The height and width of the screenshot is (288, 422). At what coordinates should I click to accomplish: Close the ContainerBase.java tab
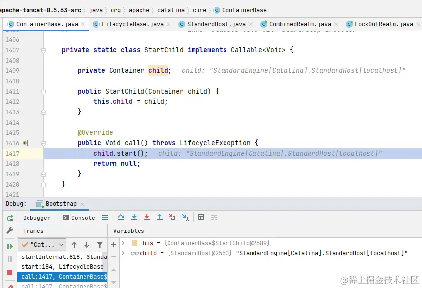pyautogui.click(x=83, y=24)
